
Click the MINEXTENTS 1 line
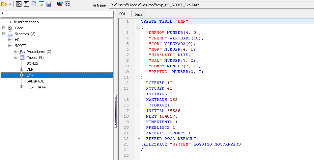tap(161, 122)
